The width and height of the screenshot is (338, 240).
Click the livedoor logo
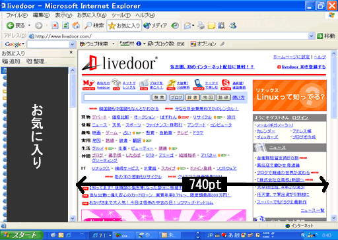click(120, 63)
